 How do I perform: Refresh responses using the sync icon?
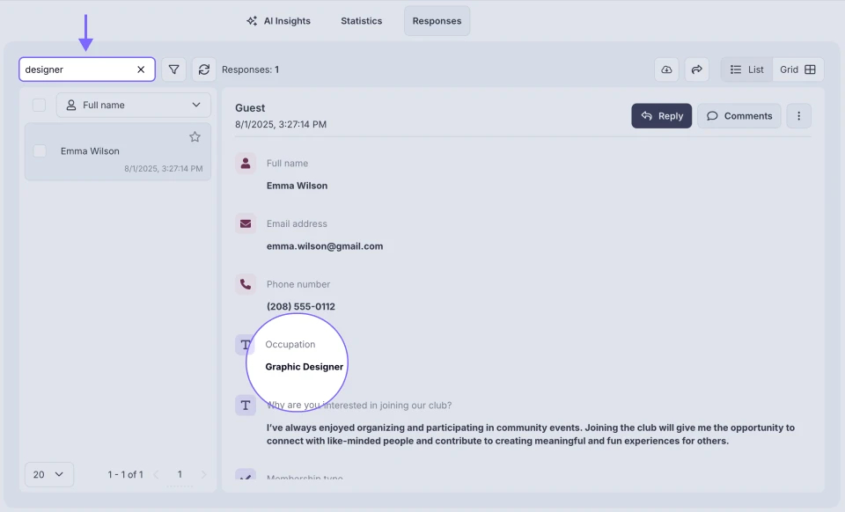(203, 69)
